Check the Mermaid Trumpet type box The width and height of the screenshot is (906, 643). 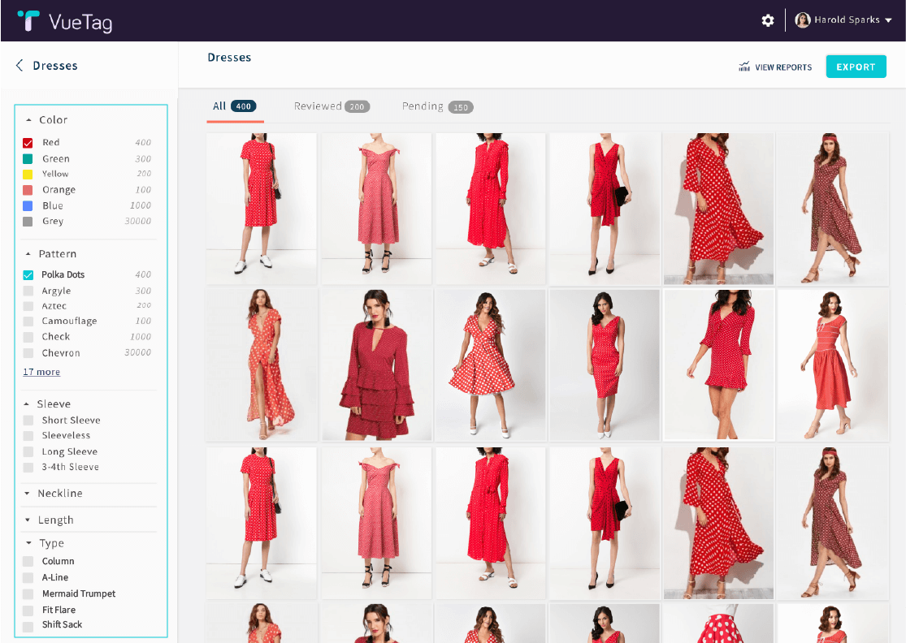coord(28,594)
